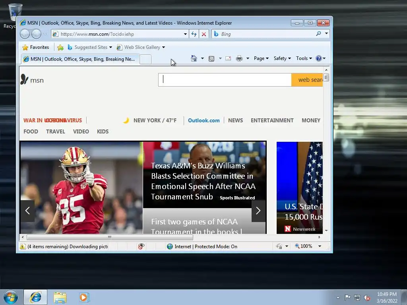Open the football player number 85 photo
This screenshot has width=407, height=305.
(x=81, y=187)
